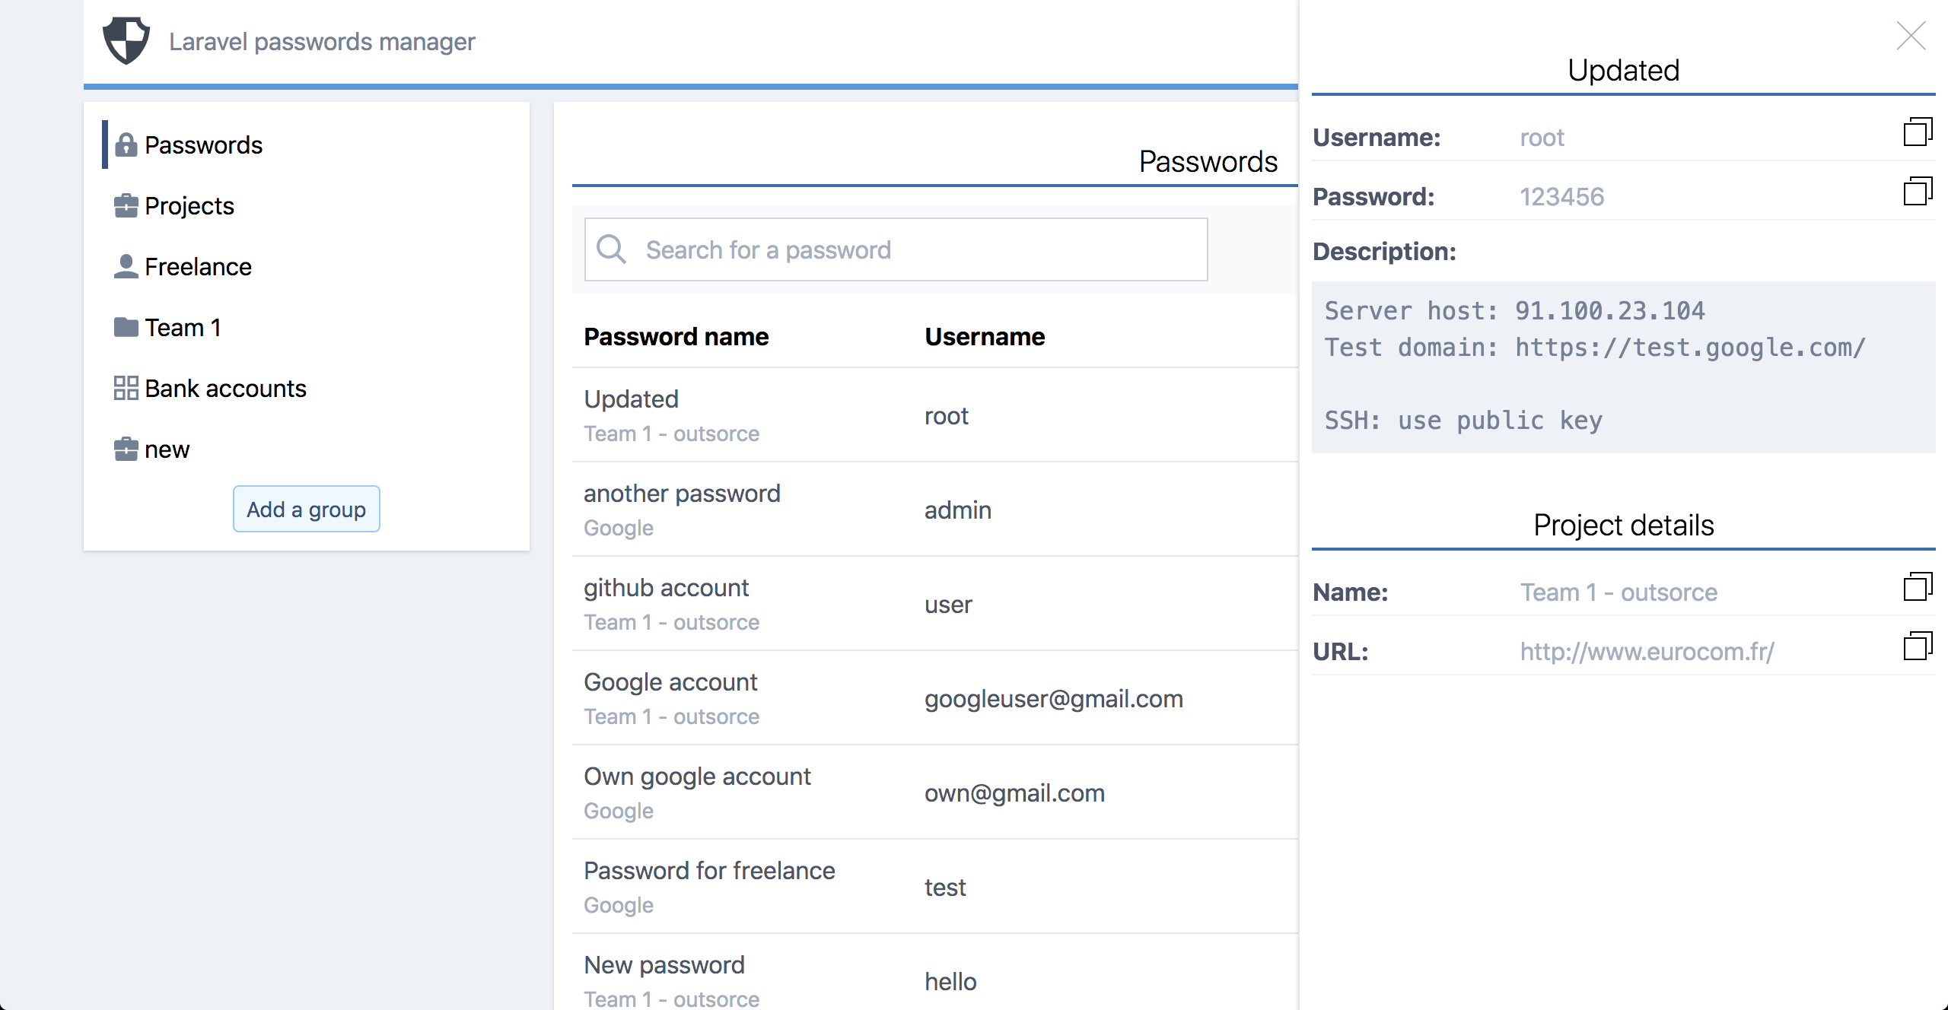Click the grid icon next to Bank accounts
Image resolution: width=1948 pixels, height=1010 pixels.
(126, 388)
